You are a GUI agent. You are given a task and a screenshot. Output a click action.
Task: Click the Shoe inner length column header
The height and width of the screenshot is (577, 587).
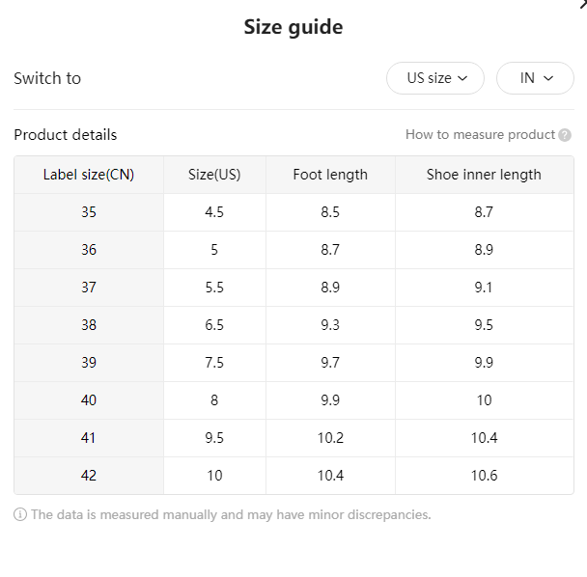pos(484,175)
